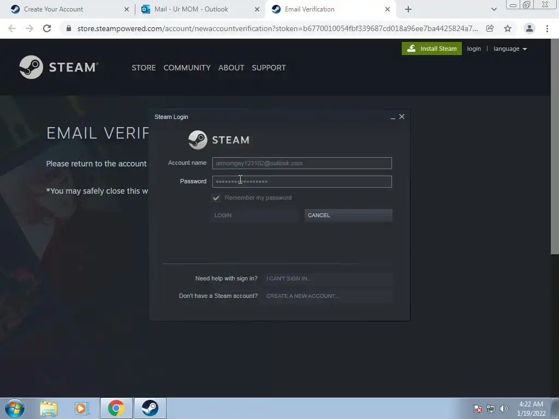Go forward in browser history
The width and height of the screenshot is (559, 419).
point(29,28)
